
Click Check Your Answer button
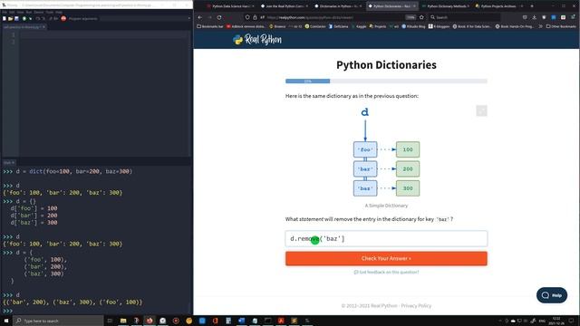[386, 258]
